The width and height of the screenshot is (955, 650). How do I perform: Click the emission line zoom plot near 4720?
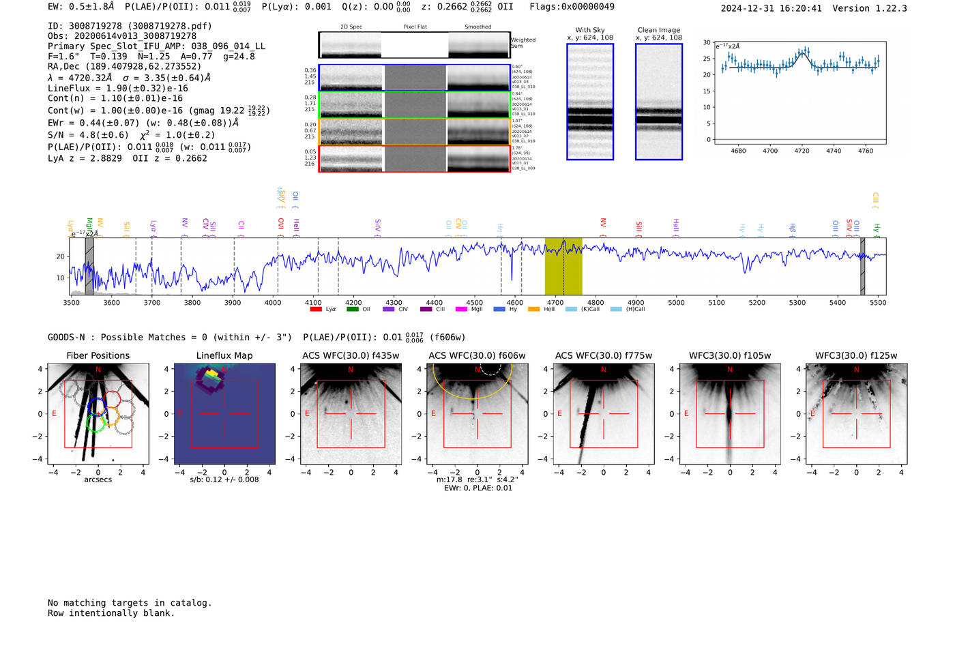pyautogui.click(x=799, y=92)
